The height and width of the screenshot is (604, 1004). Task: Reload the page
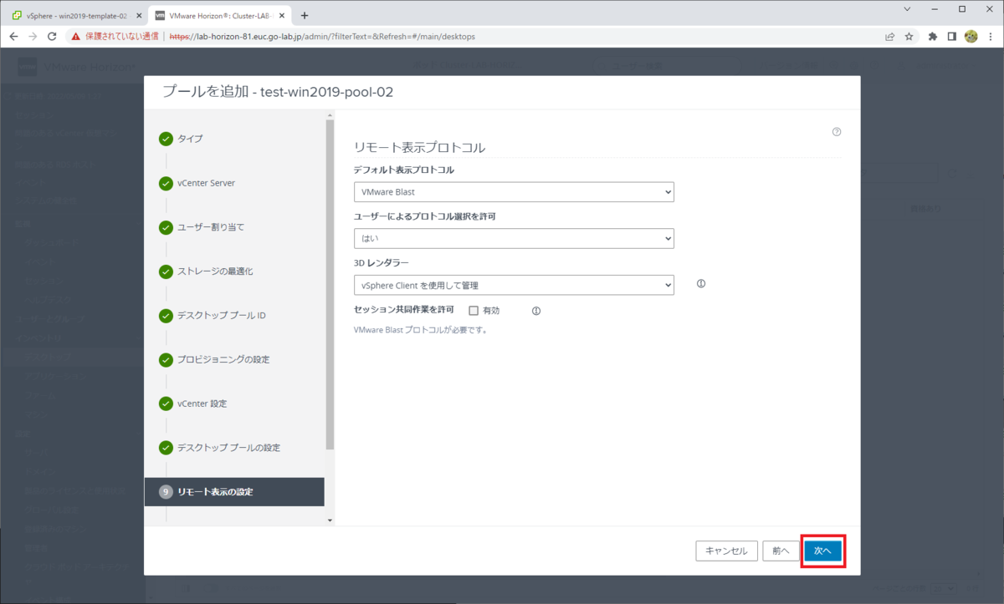(52, 37)
